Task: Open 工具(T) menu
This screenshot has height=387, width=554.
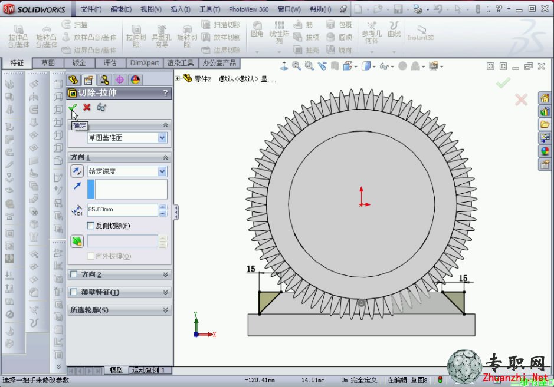Action: [209, 9]
